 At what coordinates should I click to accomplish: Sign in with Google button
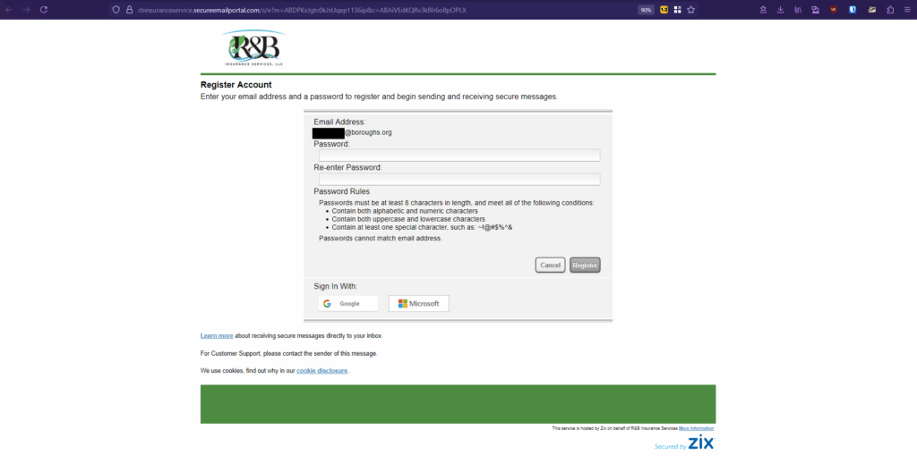pos(348,304)
